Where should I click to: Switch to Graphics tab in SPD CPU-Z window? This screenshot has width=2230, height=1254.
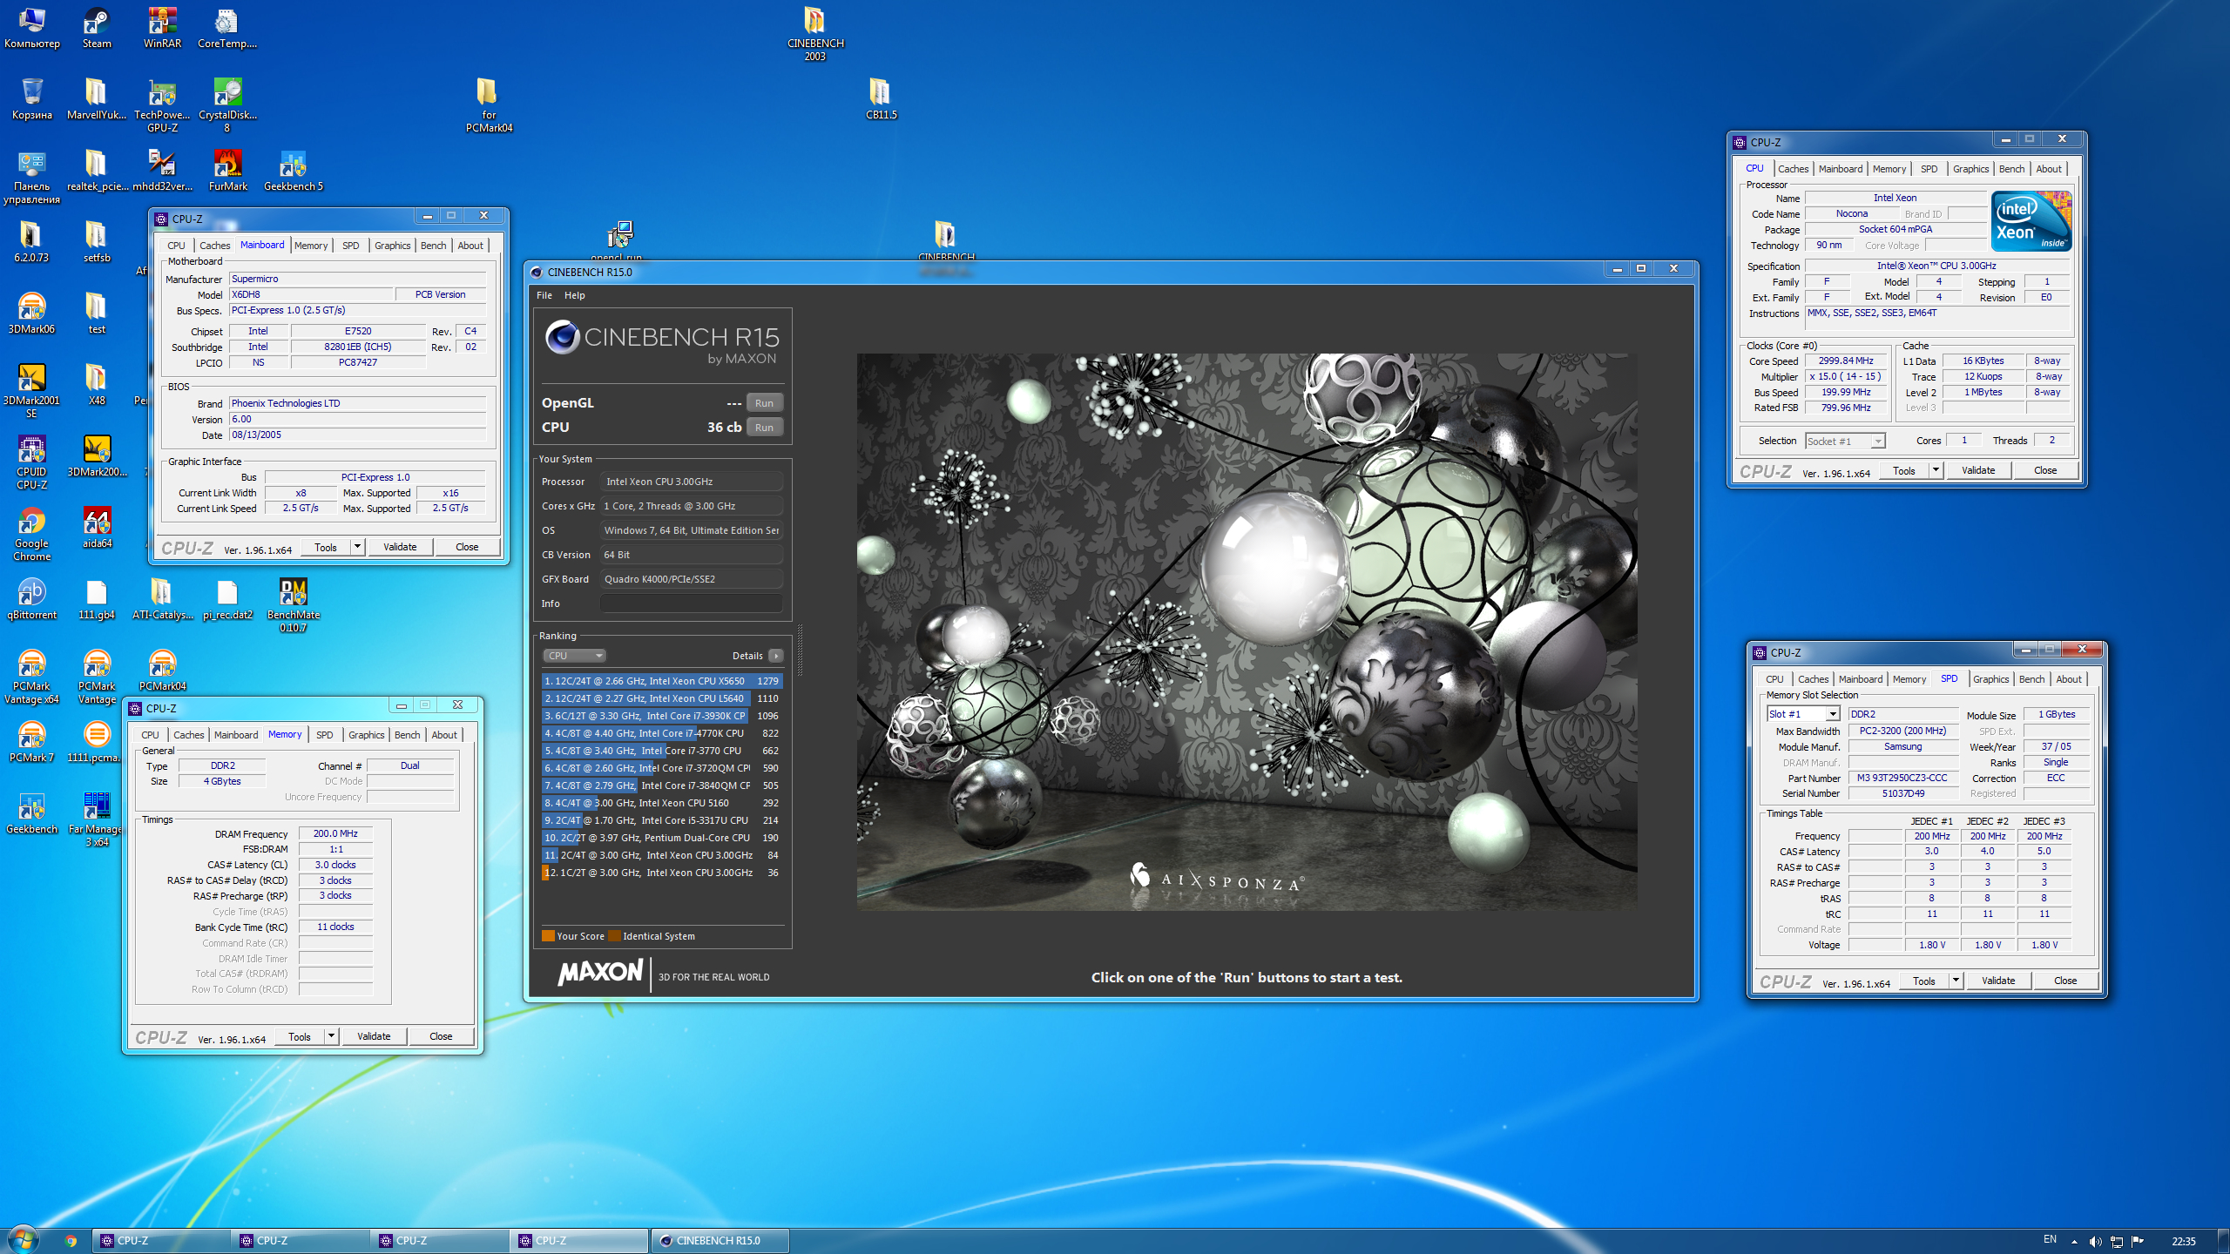coord(1990,679)
